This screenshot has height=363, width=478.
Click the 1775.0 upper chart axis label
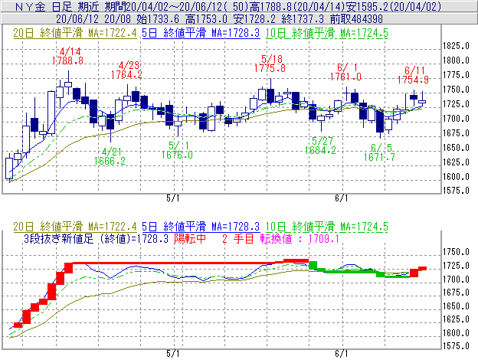pyautogui.click(x=456, y=75)
